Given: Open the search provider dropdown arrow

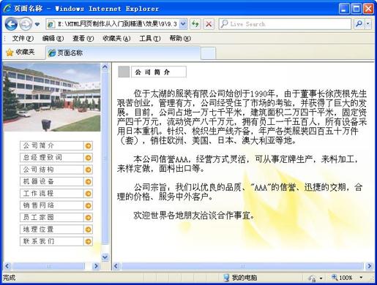Looking at the screenshot, I should [368, 24].
